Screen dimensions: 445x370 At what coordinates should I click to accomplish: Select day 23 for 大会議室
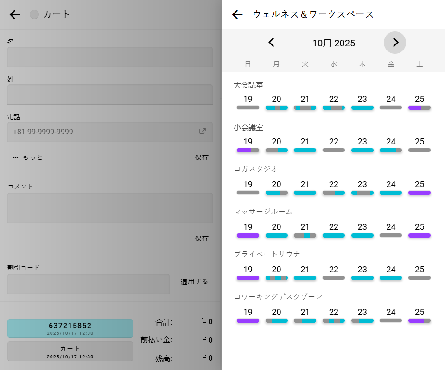(x=362, y=102)
